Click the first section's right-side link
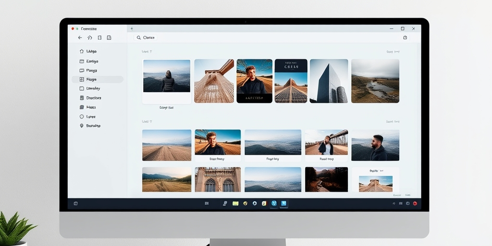Screen dimensions: 492x246 pyautogui.click(x=393, y=52)
